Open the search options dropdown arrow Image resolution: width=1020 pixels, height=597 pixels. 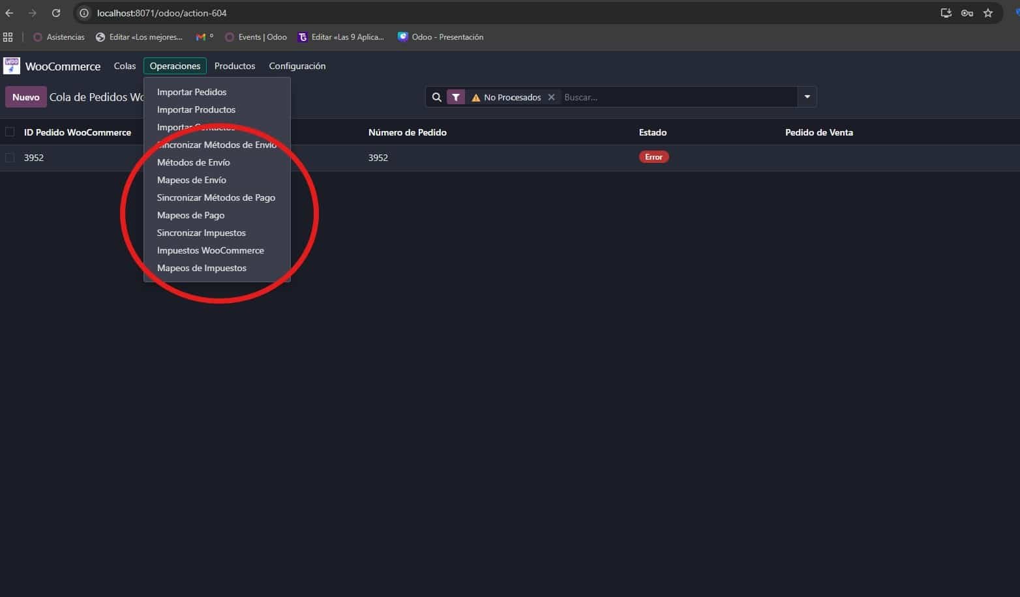point(807,96)
